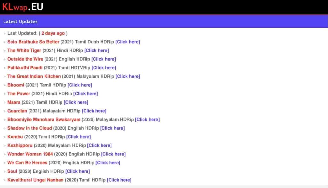The height and width of the screenshot is (188, 328).
Task: Click here link for Maara
Action: pos(76,102)
